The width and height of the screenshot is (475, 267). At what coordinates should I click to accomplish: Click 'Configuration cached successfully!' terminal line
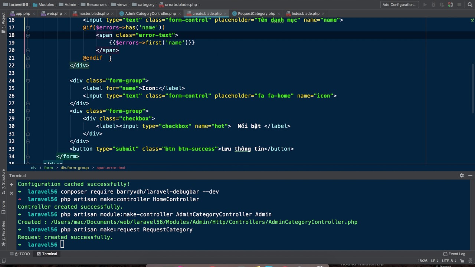tap(74, 184)
